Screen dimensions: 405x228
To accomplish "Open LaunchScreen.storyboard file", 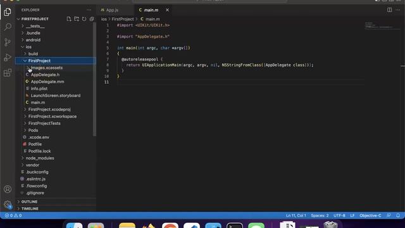I will click(55, 96).
